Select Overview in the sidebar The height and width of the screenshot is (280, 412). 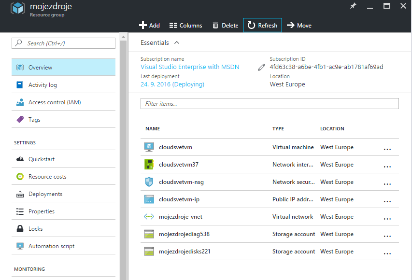click(x=63, y=67)
